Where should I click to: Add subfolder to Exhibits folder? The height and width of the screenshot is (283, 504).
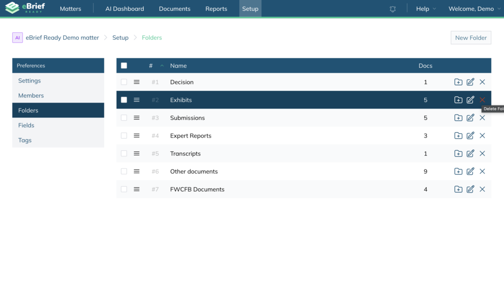pos(458,100)
